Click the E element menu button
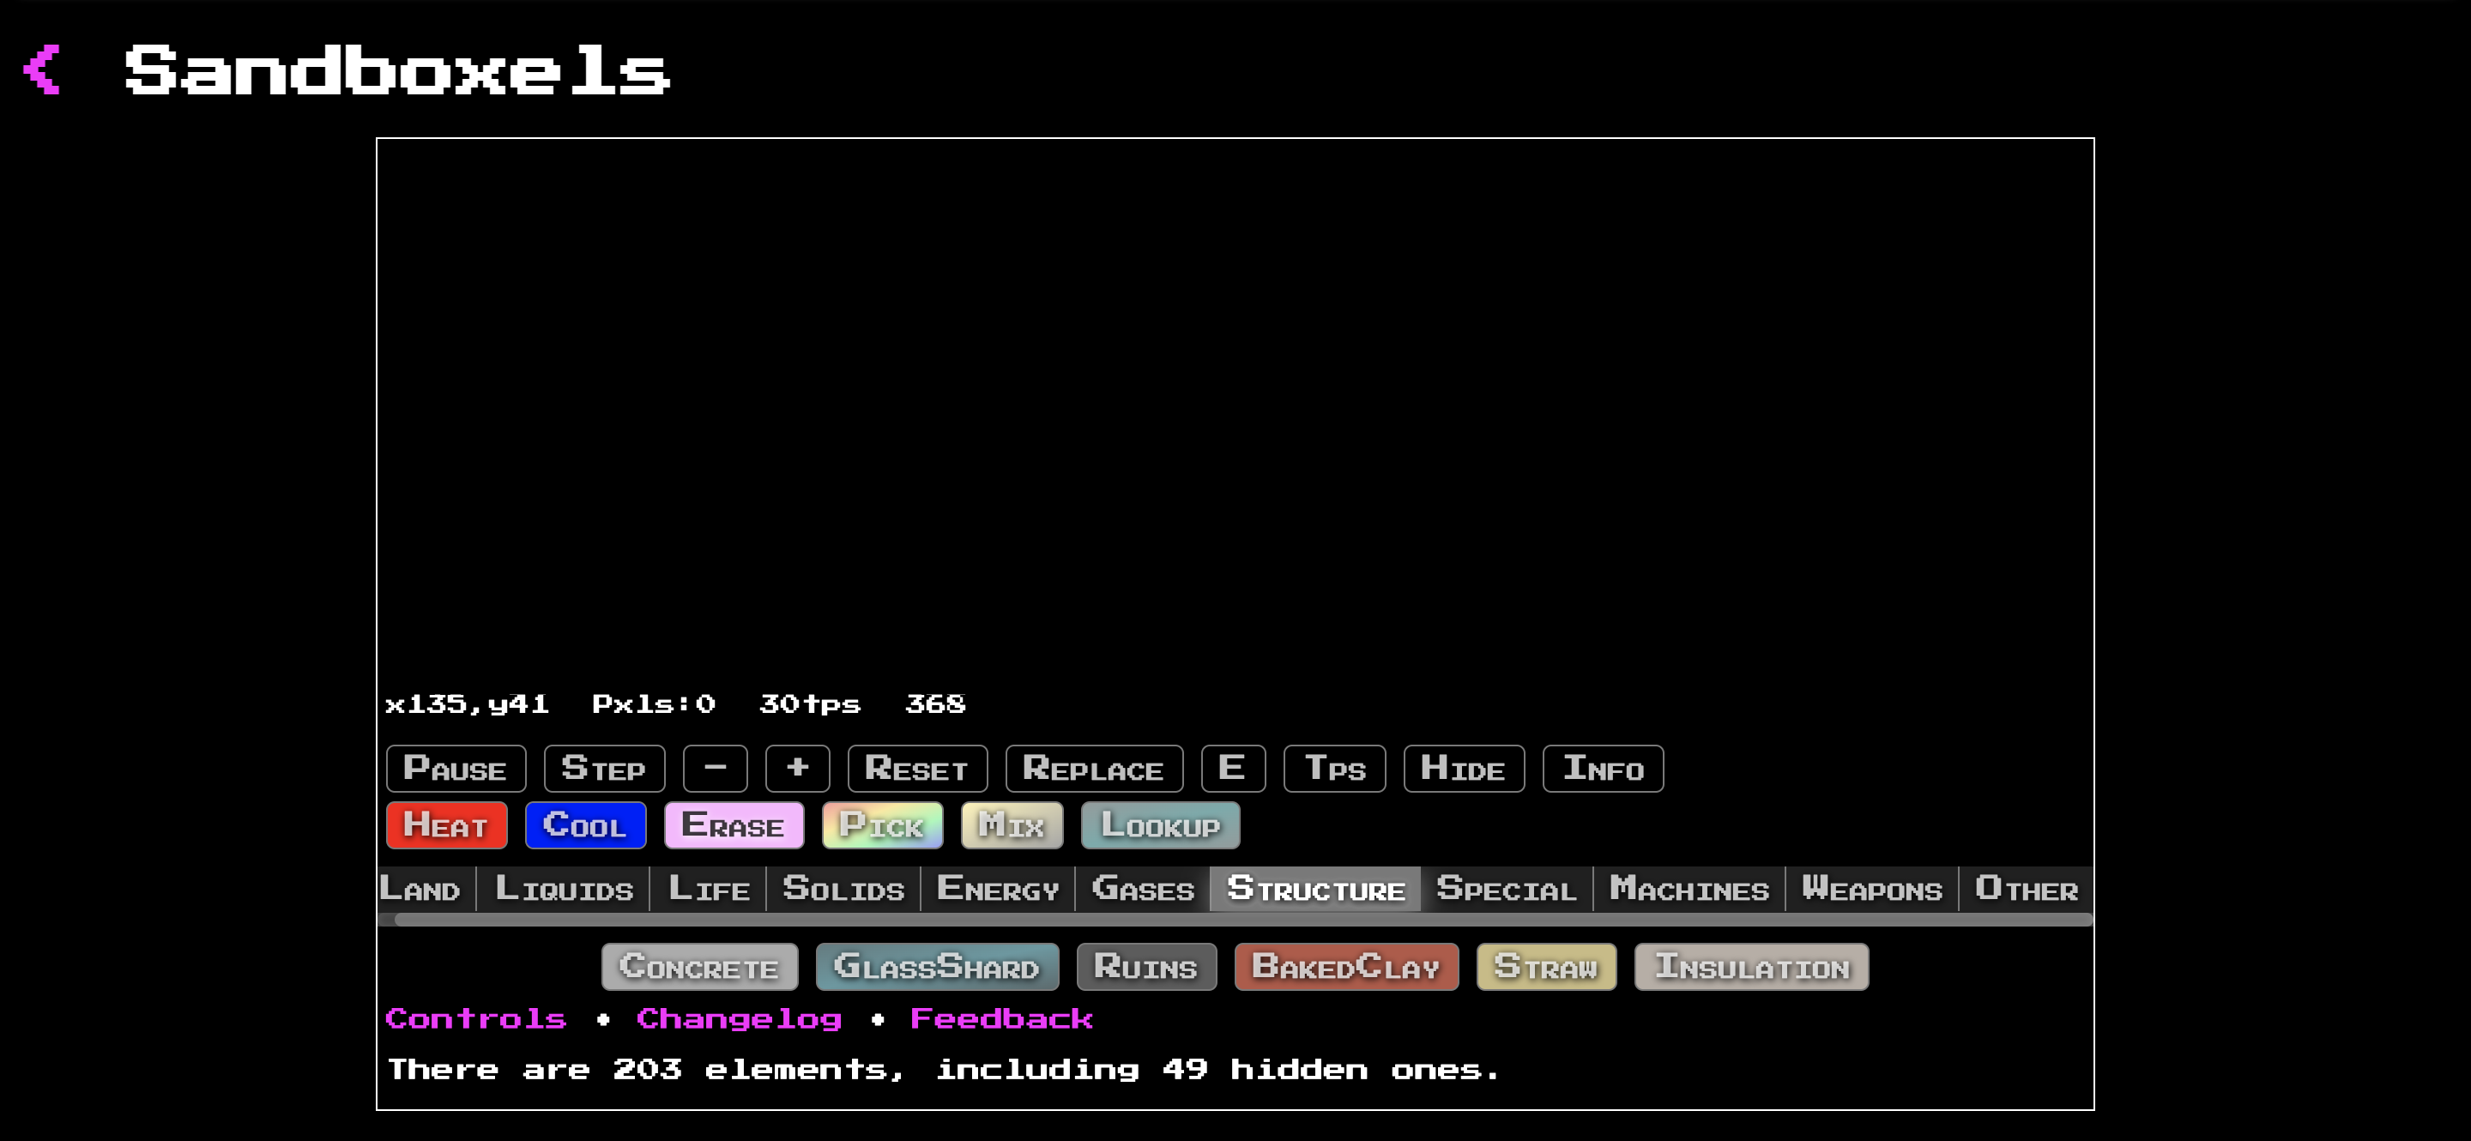This screenshot has width=2471, height=1141. pos(1234,768)
